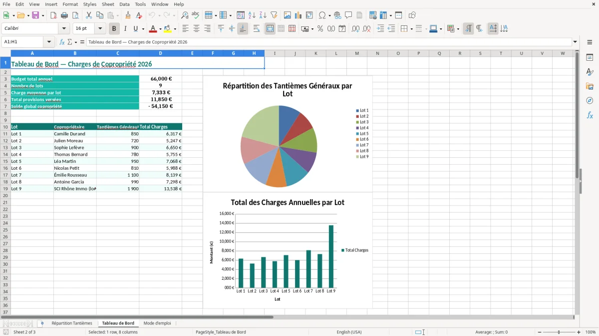This screenshot has width=599, height=336.
Task: Toggle Merge and Center cells
Action: tap(270, 29)
